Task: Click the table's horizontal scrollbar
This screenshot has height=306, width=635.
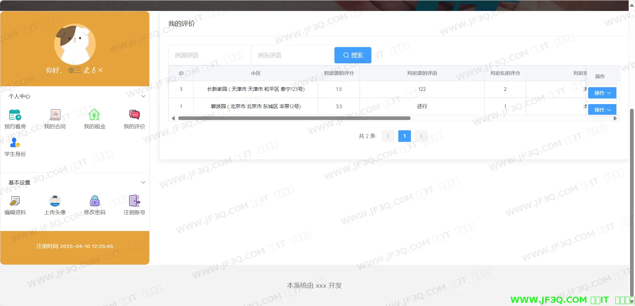Action: 294,118
